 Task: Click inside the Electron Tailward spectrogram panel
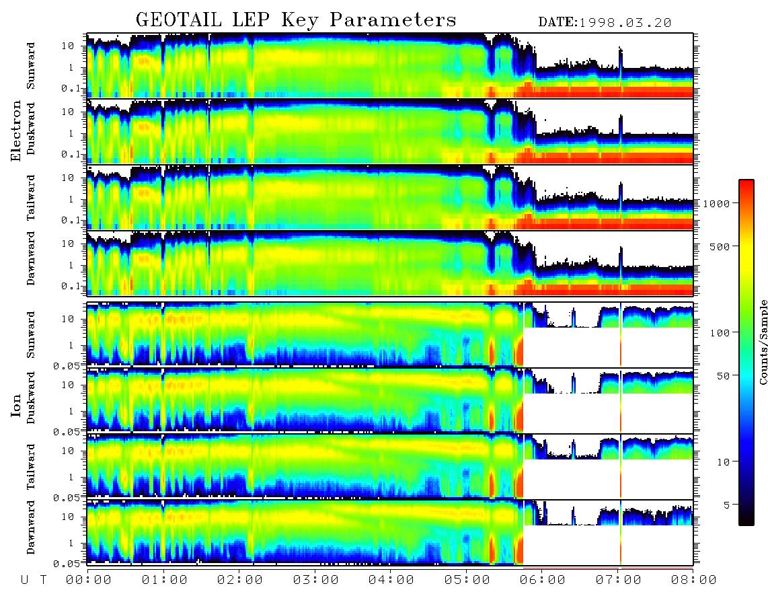[390, 197]
